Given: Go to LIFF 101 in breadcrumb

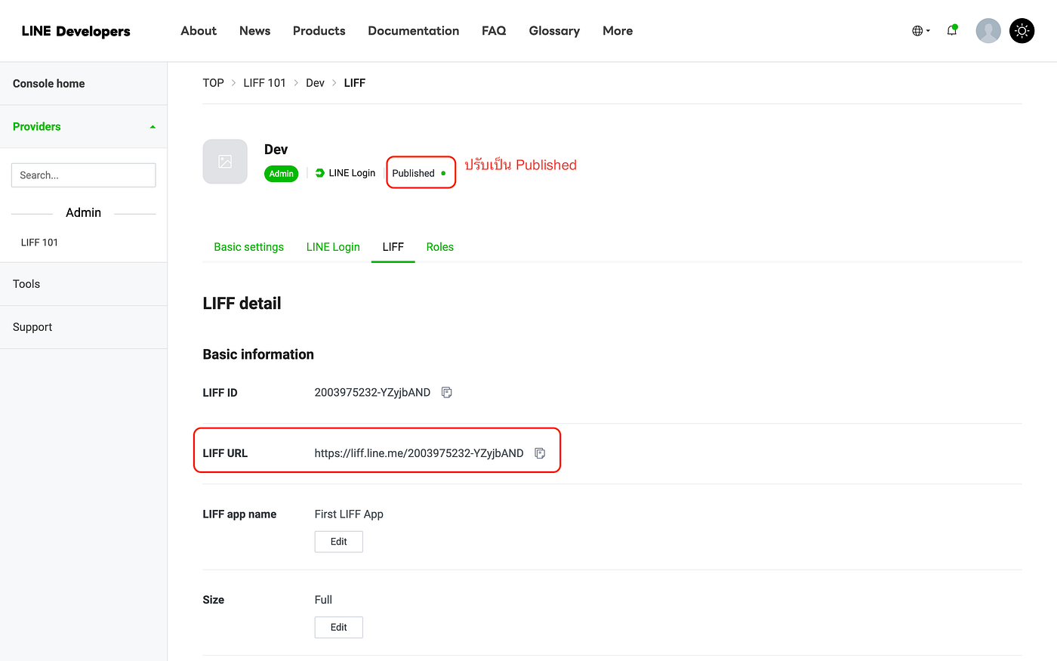Looking at the screenshot, I should pos(264,83).
